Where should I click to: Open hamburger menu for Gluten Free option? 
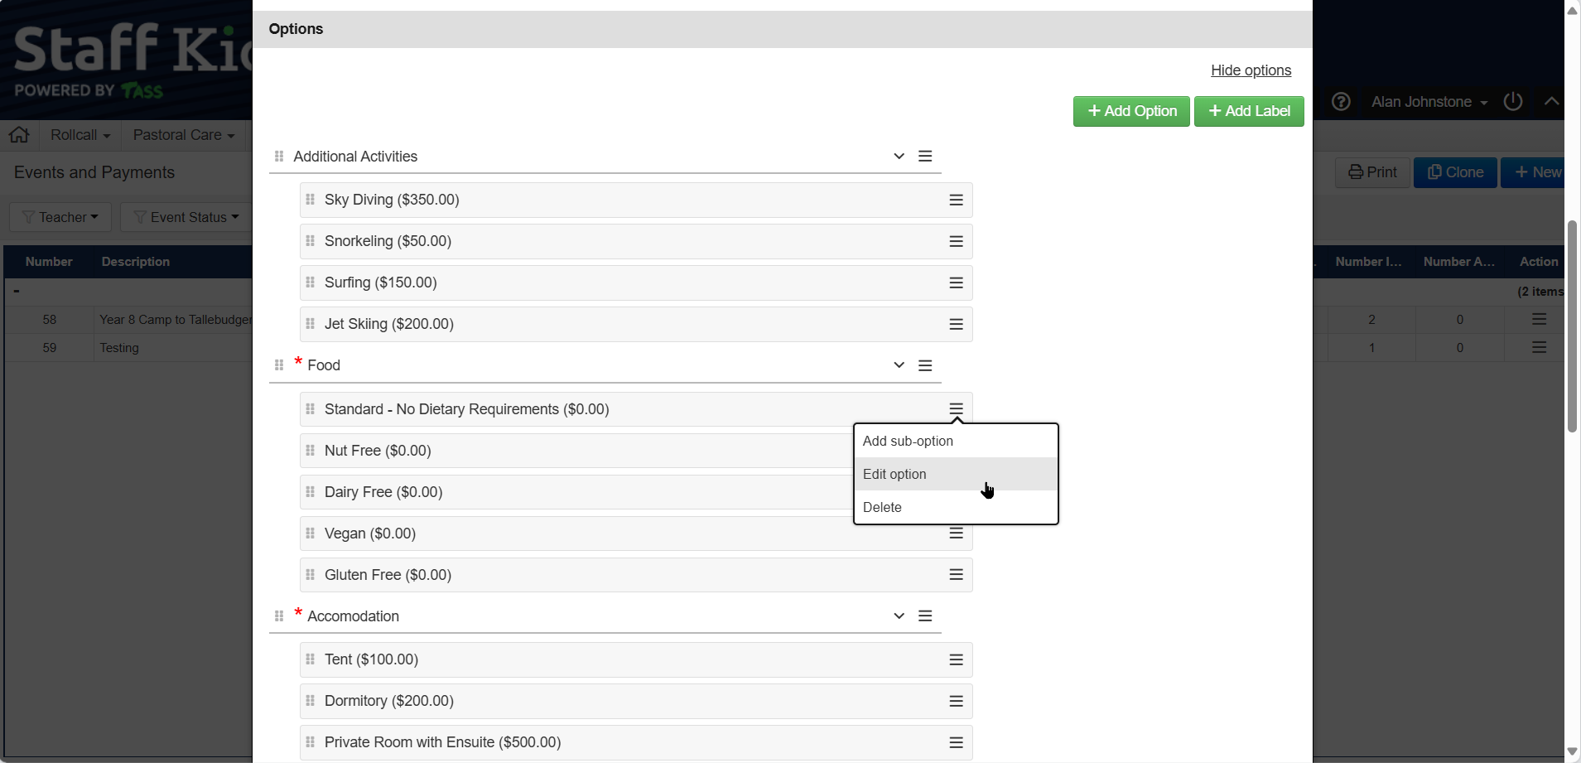pos(956,575)
